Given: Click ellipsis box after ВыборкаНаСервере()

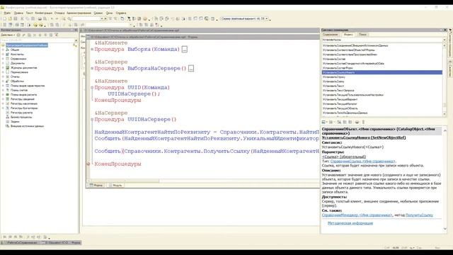Looking at the screenshot, I should click(x=191, y=69).
